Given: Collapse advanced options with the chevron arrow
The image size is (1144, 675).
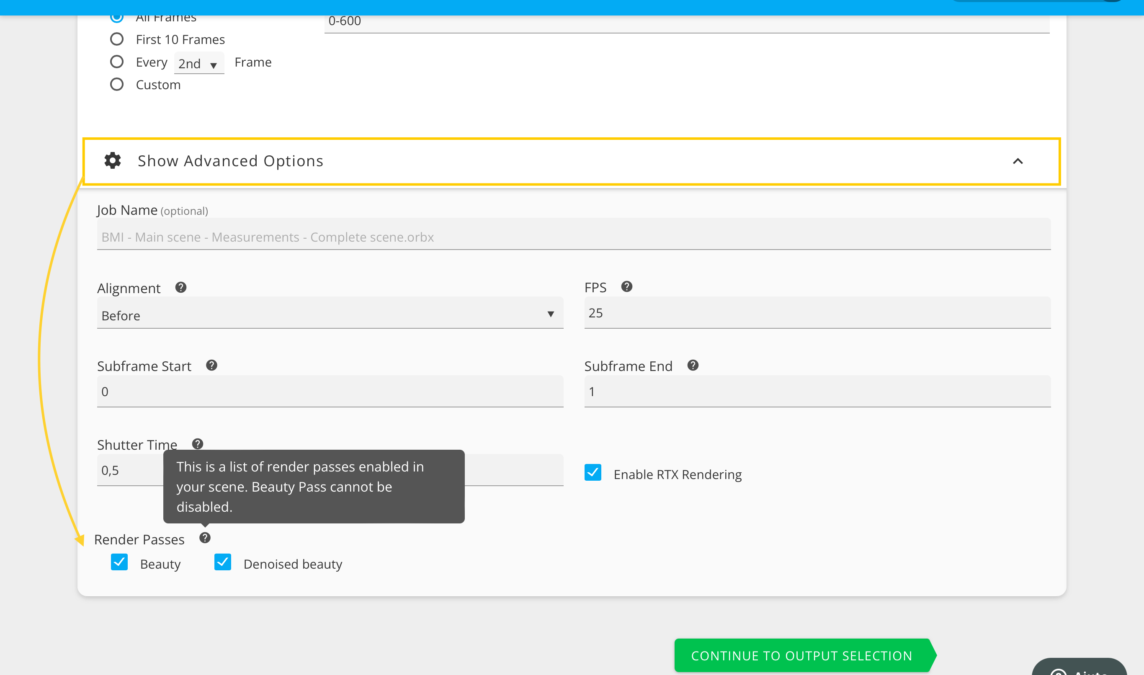Looking at the screenshot, I should click(1018, 162).
